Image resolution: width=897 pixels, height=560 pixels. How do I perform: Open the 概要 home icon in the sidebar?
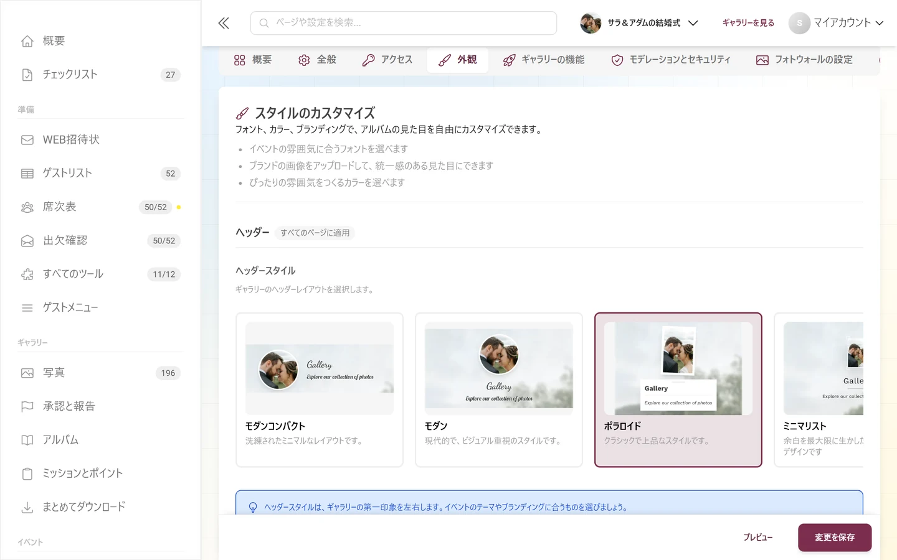27,41
